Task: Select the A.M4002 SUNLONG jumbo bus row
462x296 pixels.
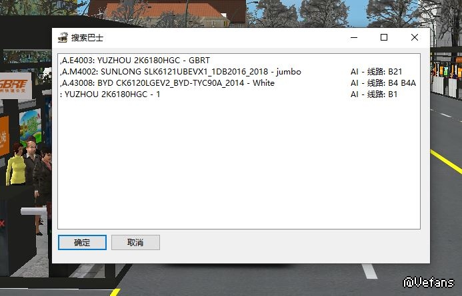Action: (x=239, y=72)
